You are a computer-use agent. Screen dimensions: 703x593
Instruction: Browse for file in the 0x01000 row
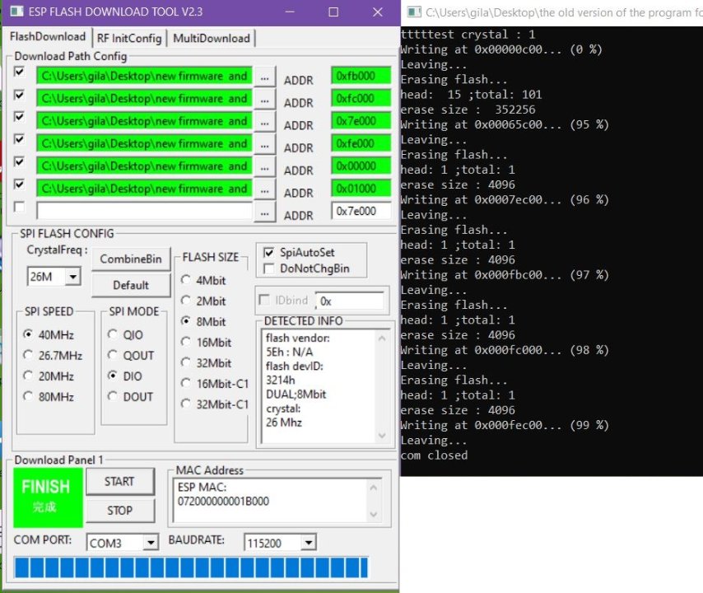(264, 190)
